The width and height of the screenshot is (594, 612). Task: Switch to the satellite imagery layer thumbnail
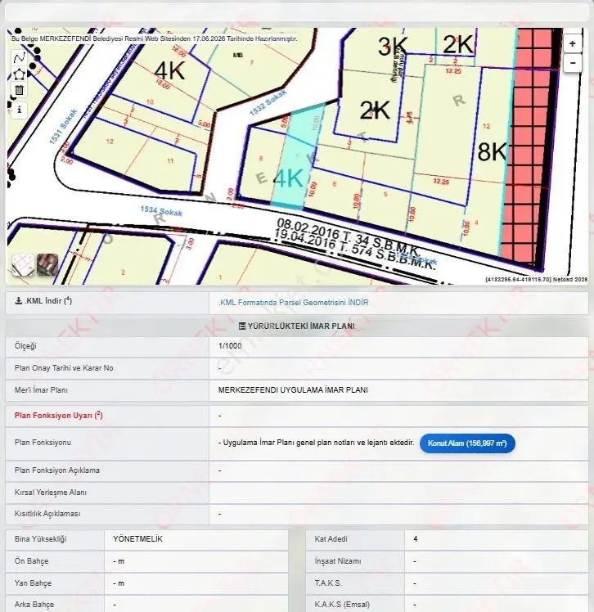coord(47,264)
